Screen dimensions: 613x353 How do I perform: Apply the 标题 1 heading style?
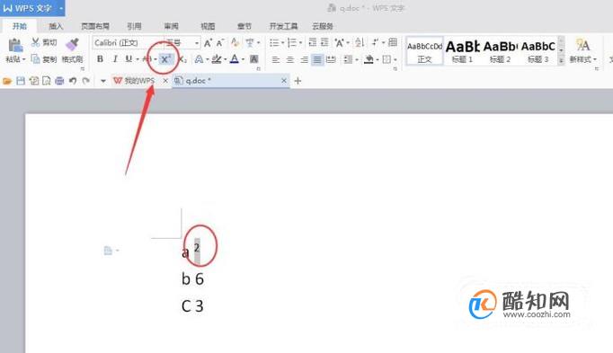click(463, 51)
